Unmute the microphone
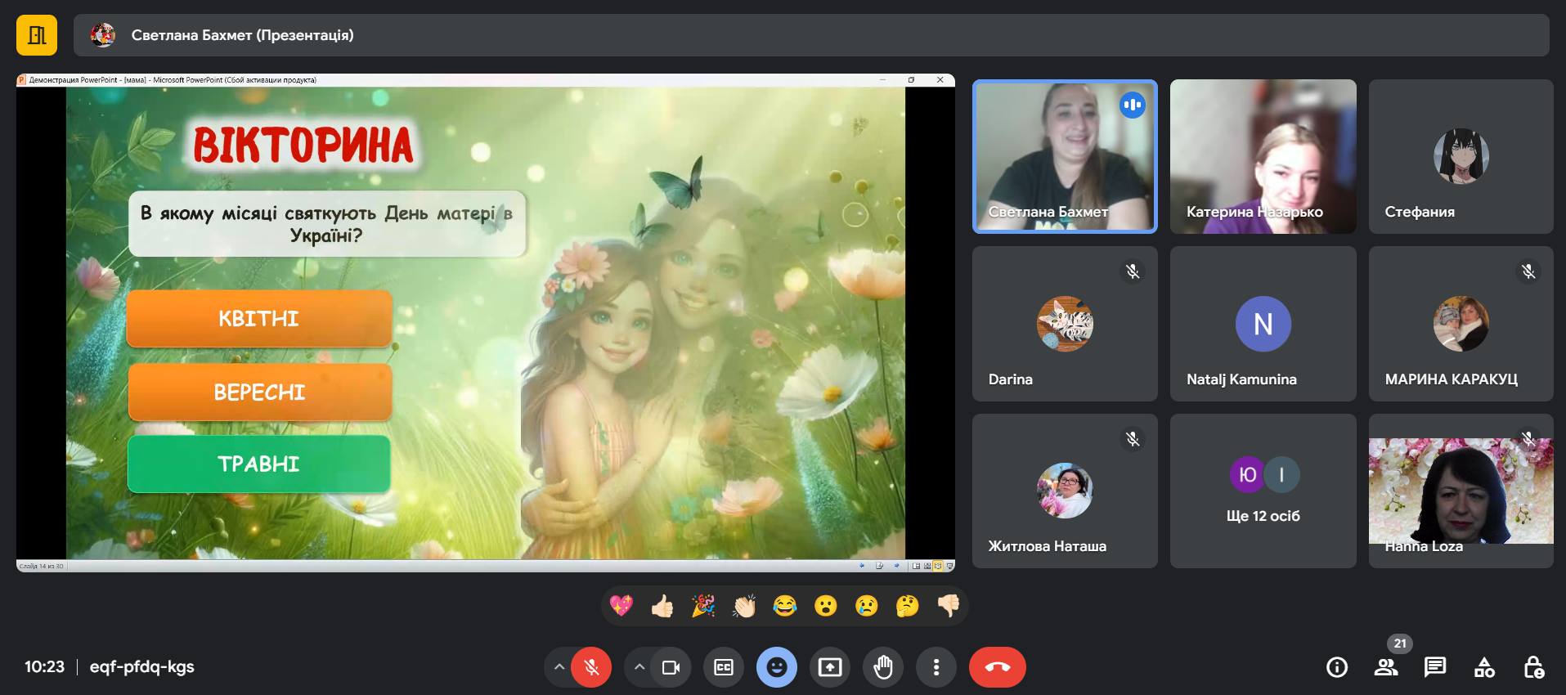The width and height of the screenshot is (1566, 695). (x=591, y=667)
